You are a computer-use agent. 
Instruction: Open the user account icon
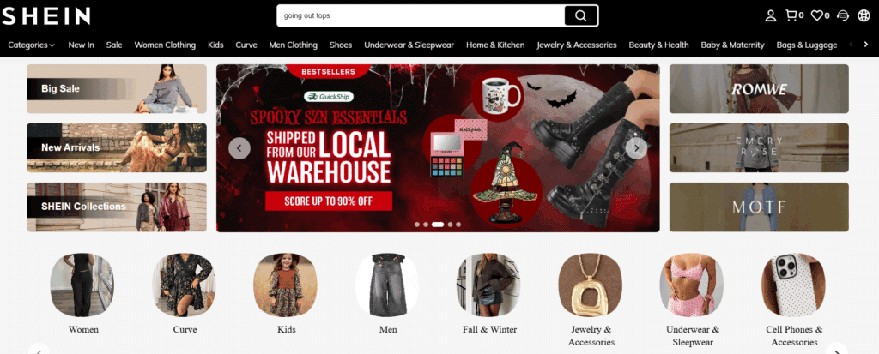[x=771, y=15]
